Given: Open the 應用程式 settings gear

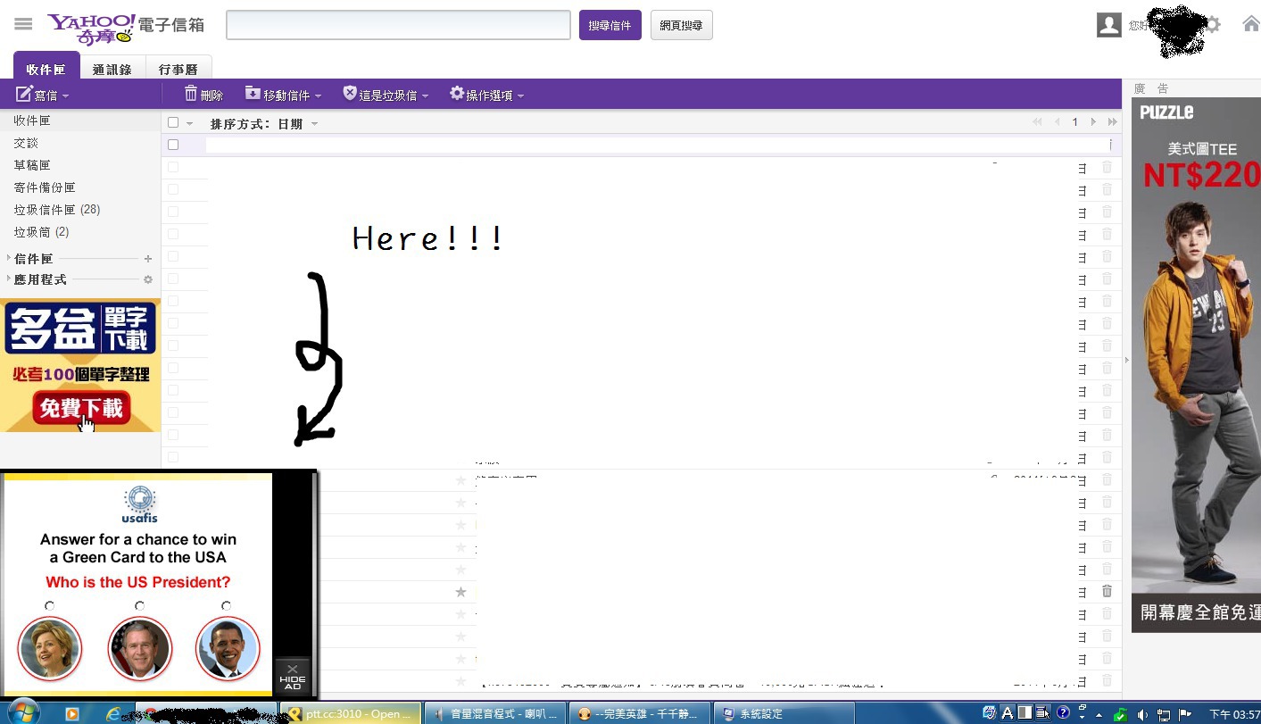Looking at the screenshot, I should [148, 279].
